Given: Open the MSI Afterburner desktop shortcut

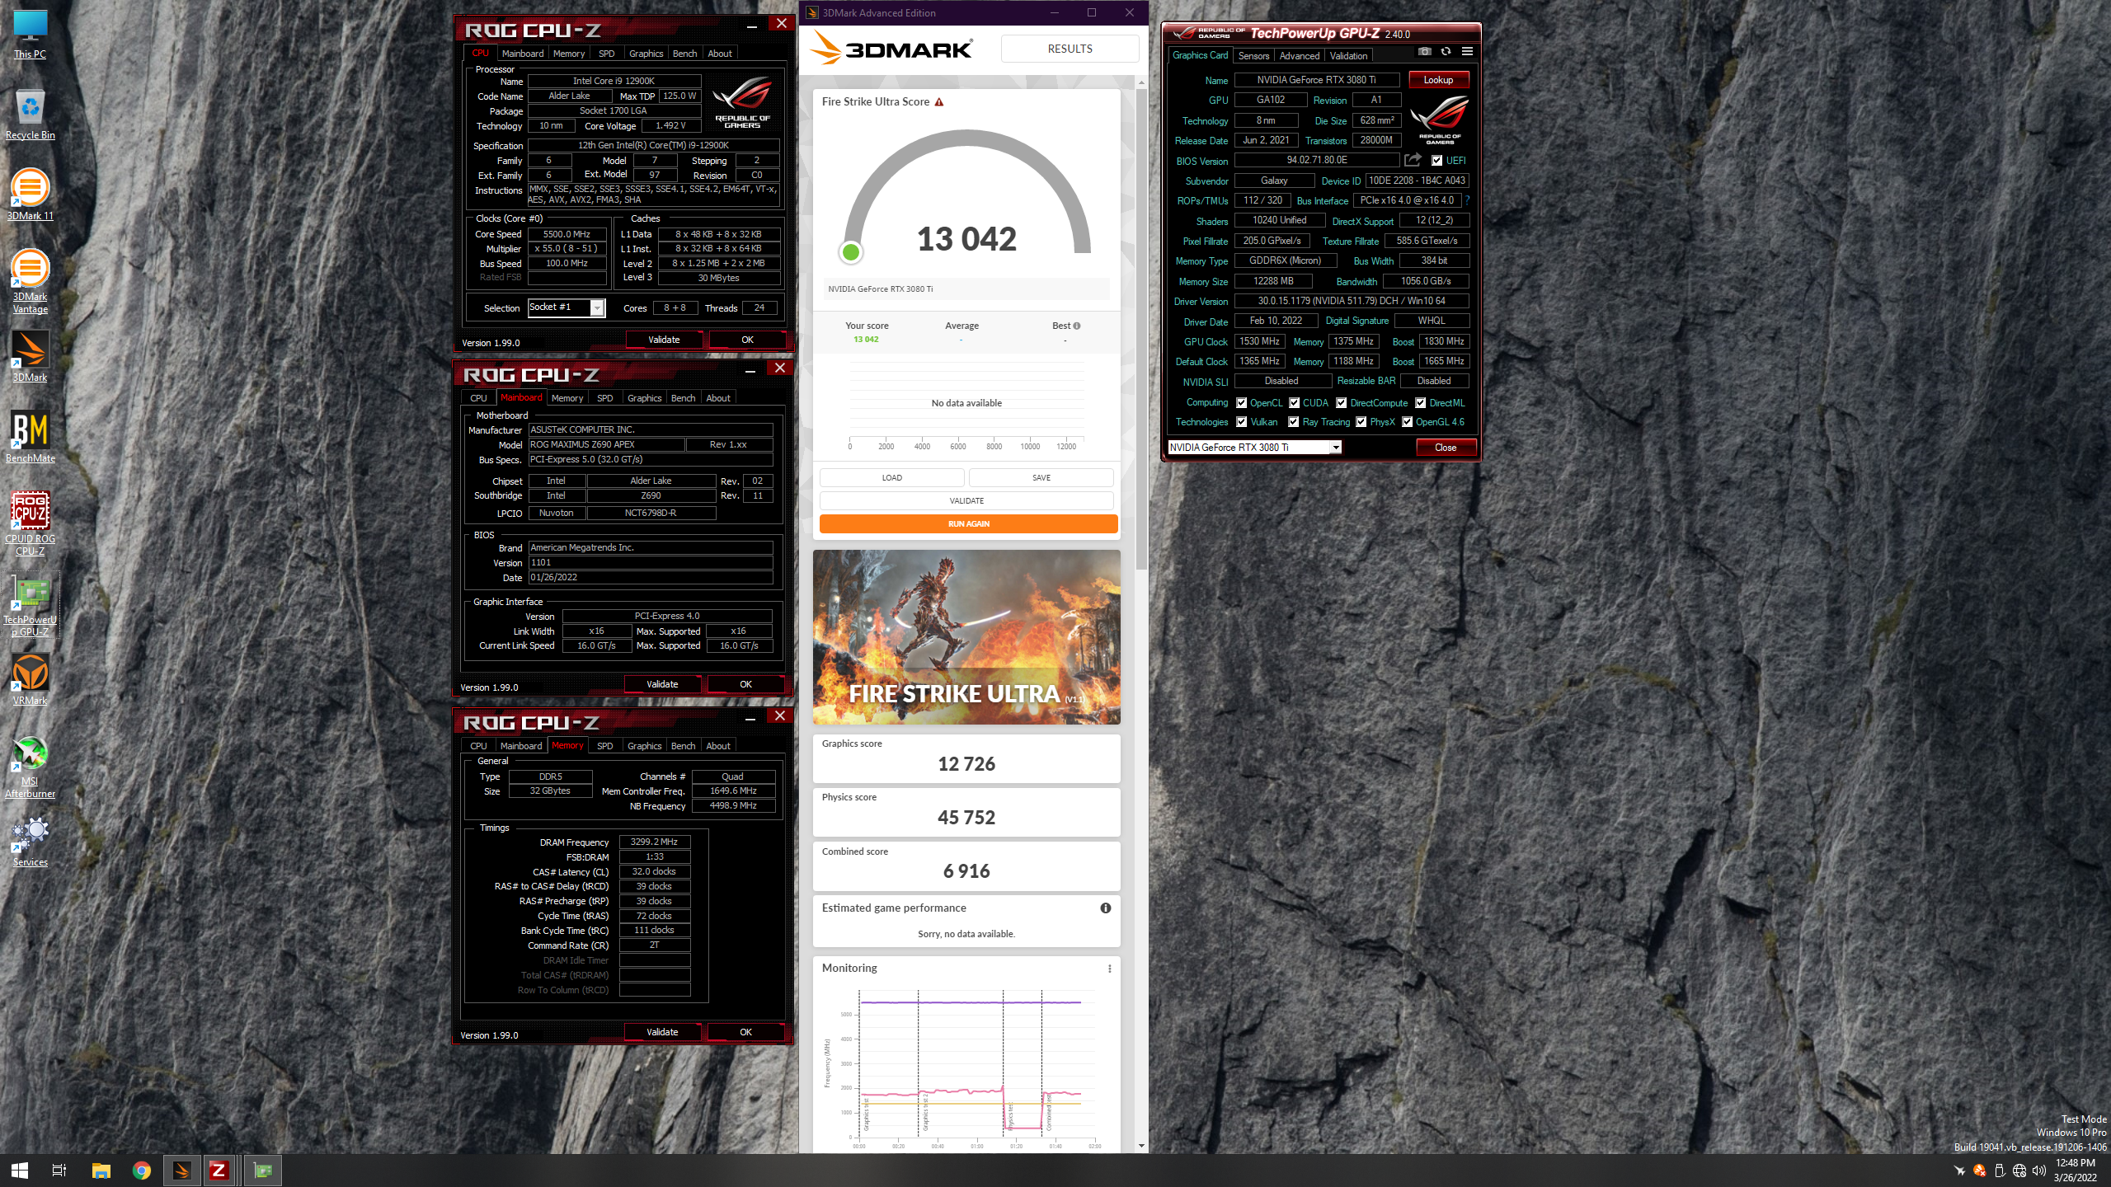Looking at the screenshot, I should pos(31,767).
